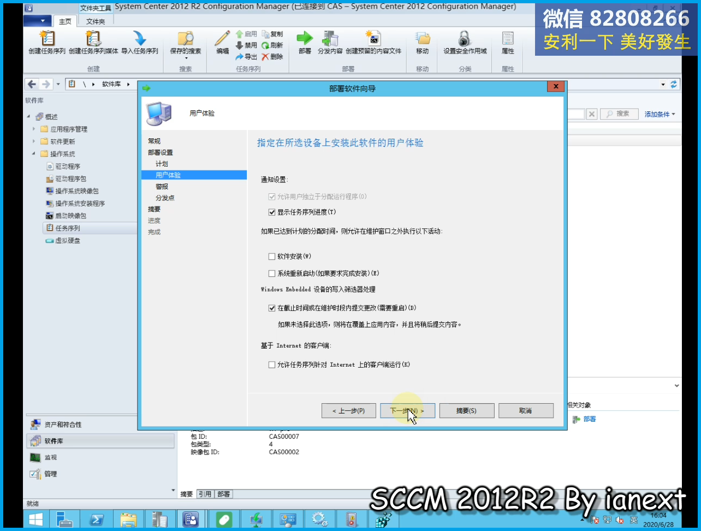Image resolution: width=701 pixels, height=531 pixels.
Task: Click the 部署 link under related objects
Action: [x=590, y=419]
